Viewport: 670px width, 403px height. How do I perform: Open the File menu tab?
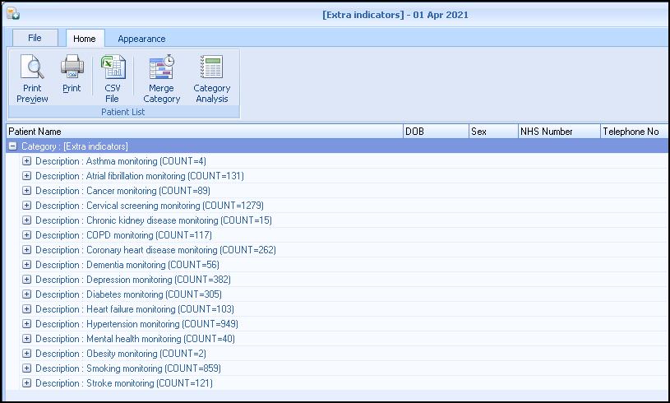35,38
